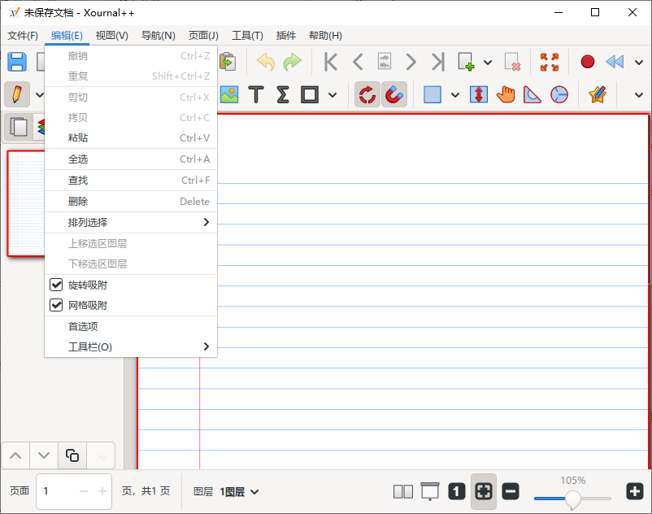Screen dimensions: 652x514
Task: Choose 粘贴 from the edit menu
Action: (x=131, y=137)
